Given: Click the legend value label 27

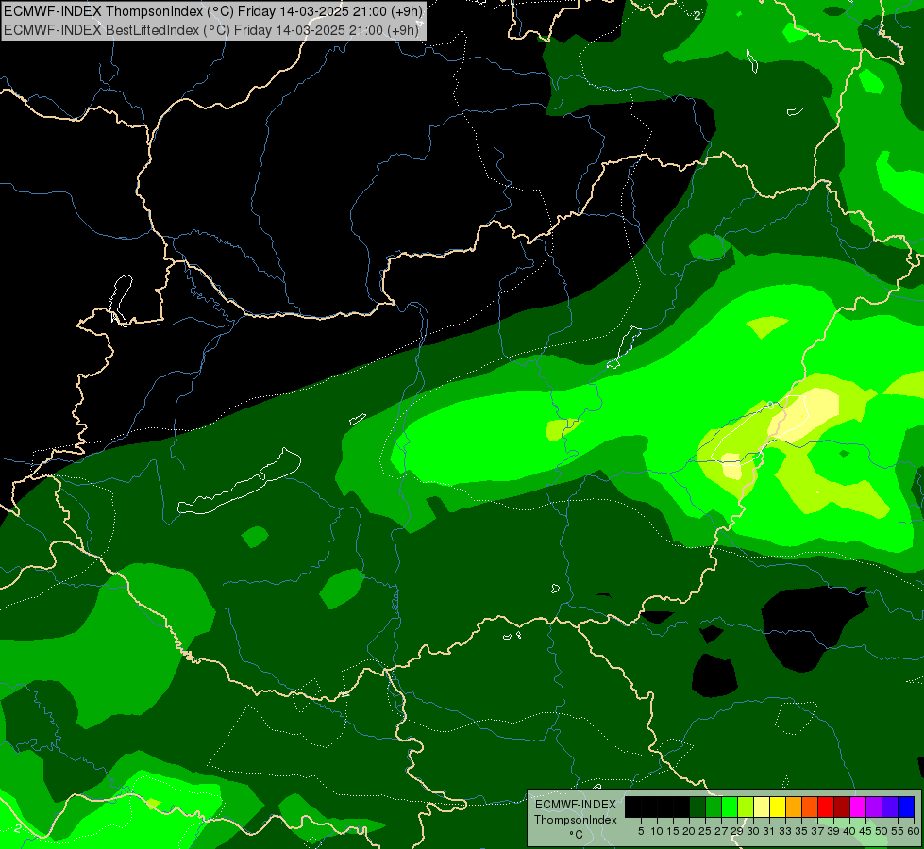Looking at the screenshot, I should [x=721, y=831].
